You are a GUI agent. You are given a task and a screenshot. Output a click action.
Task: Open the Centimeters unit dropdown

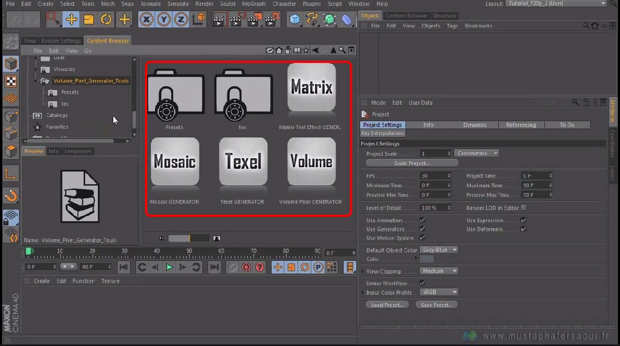[477, 153]
